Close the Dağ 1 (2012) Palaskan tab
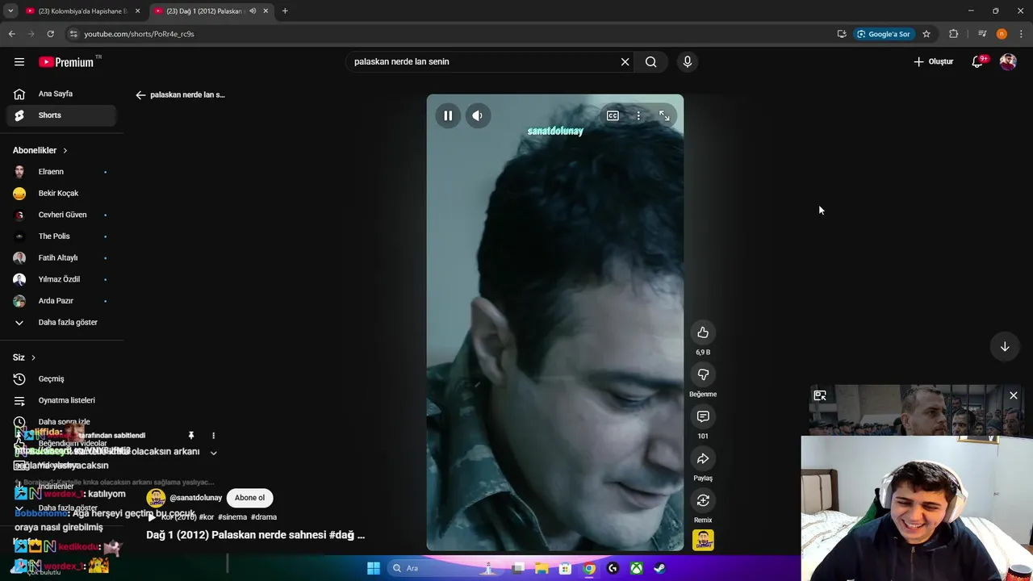1033x581 pixels. [266, 11]
